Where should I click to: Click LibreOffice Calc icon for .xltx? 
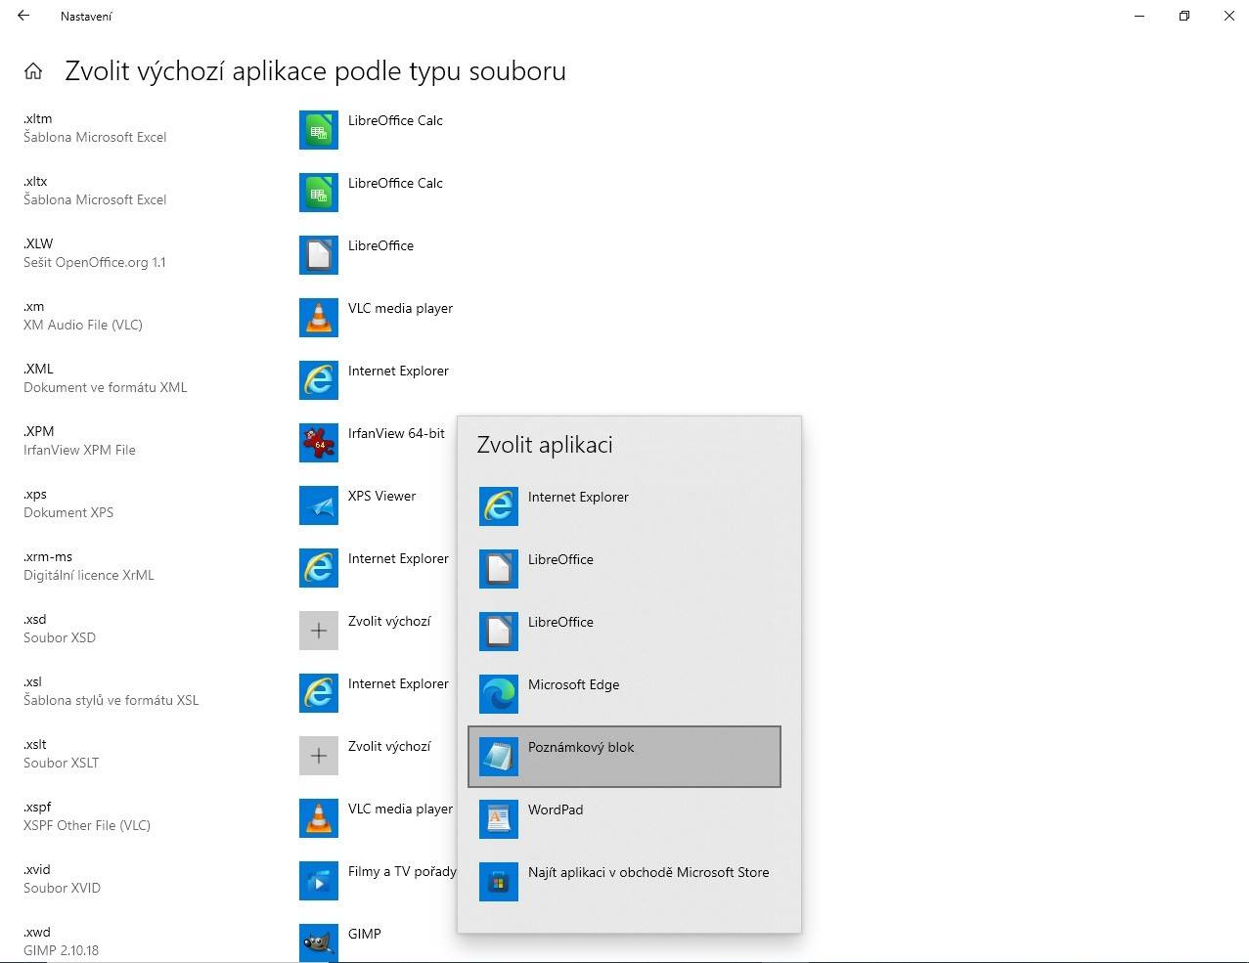click(x=319, y=193)
